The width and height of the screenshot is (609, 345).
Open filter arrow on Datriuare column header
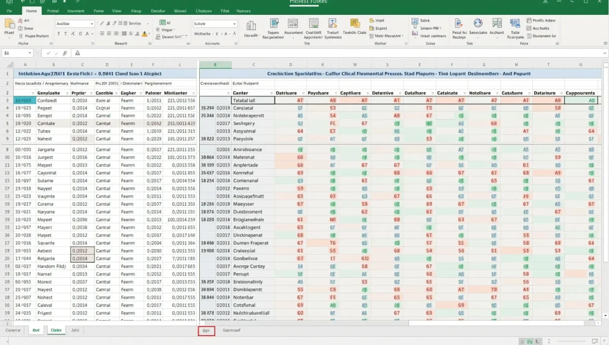303,93
